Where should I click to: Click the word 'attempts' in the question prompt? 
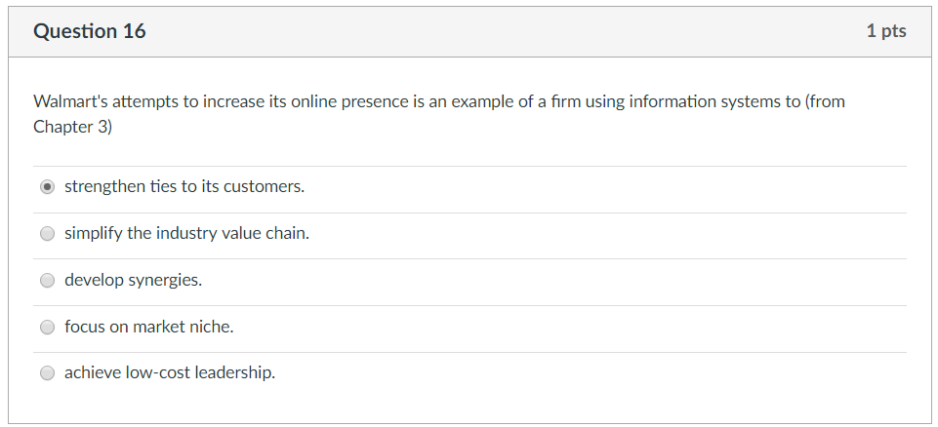click(x=145, y=101)
